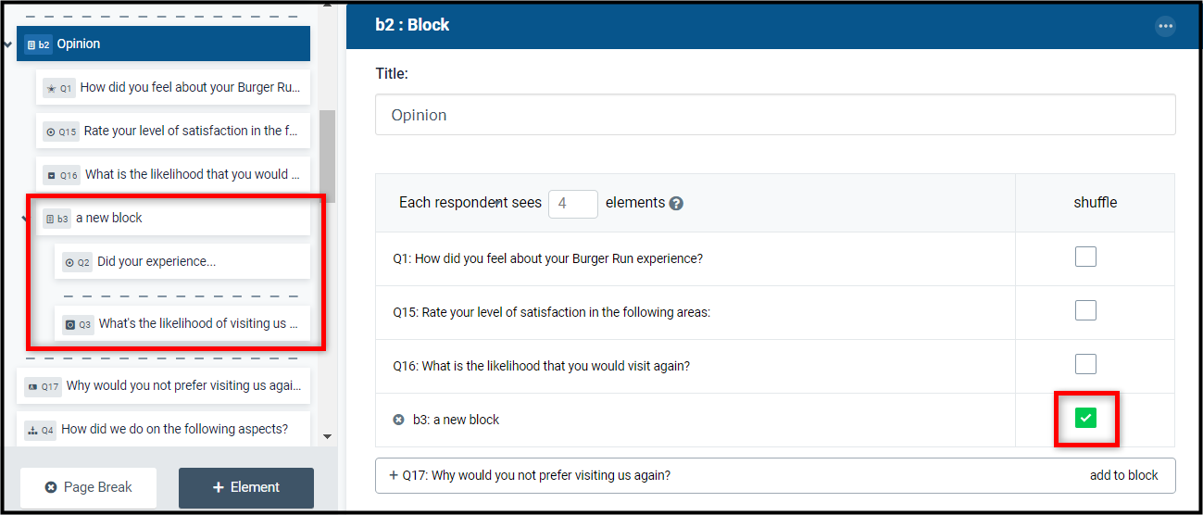Click the Q17 text question type icon
Screen dimensions: 1203x515
click(x=31, y=386)
